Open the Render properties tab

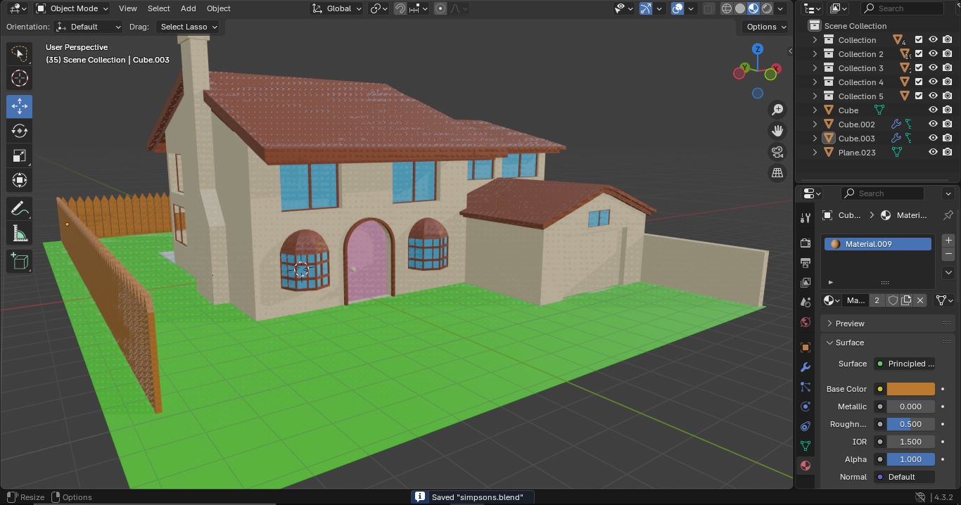click(806, 243)
